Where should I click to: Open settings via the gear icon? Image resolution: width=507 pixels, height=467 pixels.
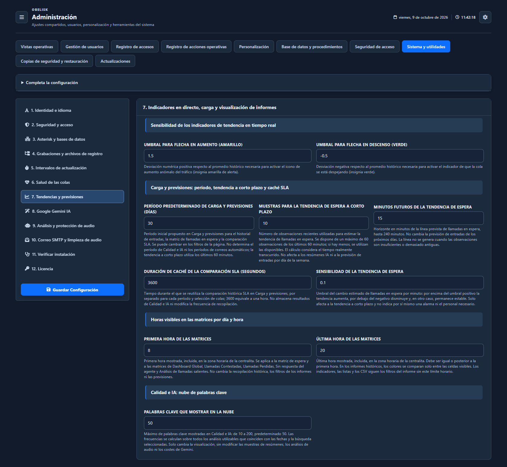pos(485,17)
